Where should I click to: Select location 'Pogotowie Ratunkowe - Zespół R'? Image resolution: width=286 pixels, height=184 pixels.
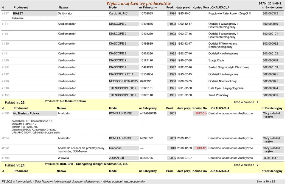[x=229, y=13]
